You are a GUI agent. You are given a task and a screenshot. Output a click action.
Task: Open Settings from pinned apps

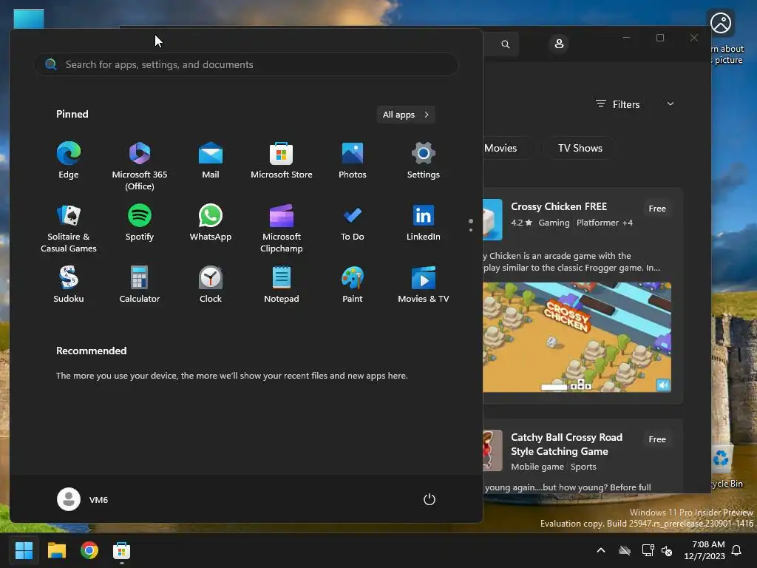coord(424,160)
